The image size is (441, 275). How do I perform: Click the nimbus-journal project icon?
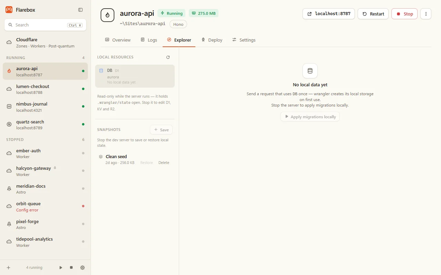click(x=9, y=107)
